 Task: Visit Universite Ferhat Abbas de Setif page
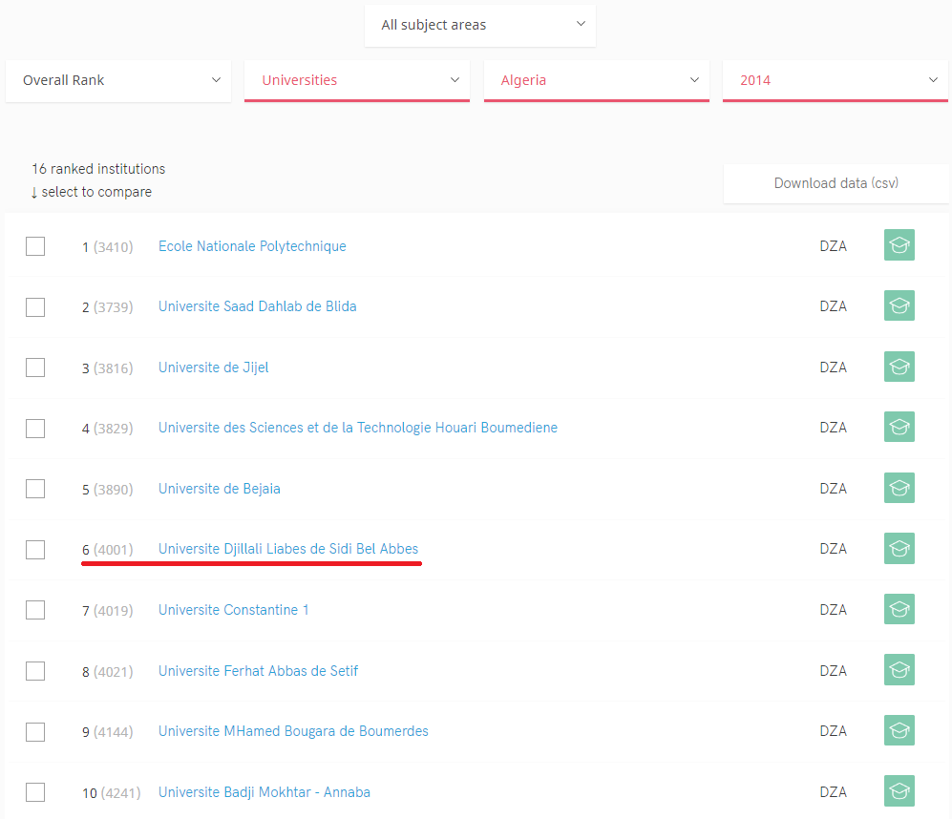pyautogui.click(x=259, y=671)
